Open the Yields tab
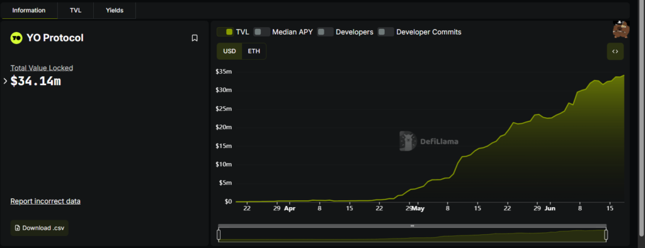645x248 pixels. click(115, 10)
